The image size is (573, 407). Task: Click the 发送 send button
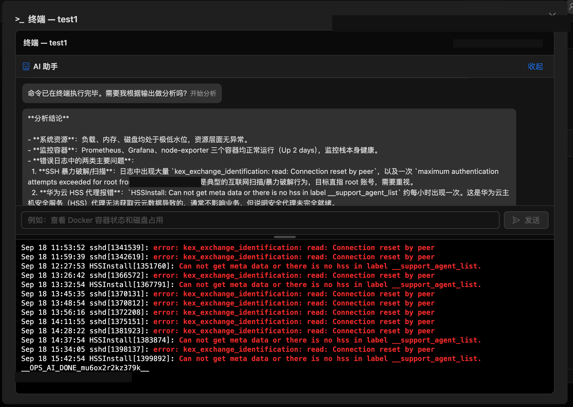(x=526, y=220)
